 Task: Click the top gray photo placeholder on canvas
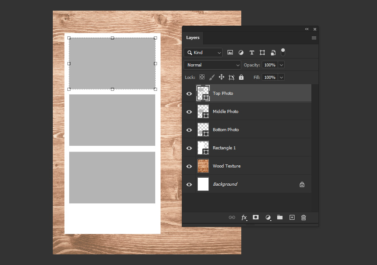[112, 63]
